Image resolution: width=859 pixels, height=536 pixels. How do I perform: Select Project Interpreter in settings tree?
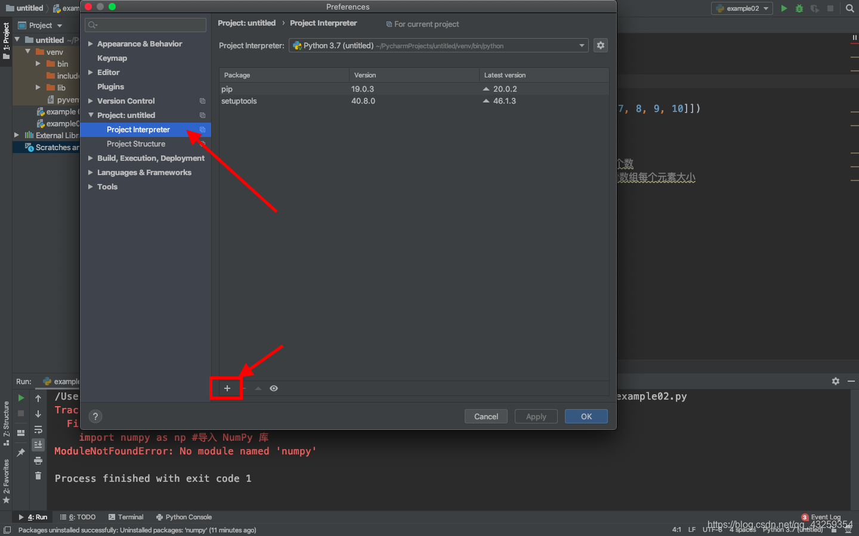146,130
